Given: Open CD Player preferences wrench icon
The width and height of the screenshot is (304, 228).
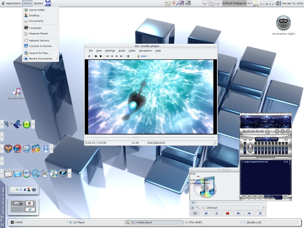Looking at the screenshot, I should pos(198,207).
